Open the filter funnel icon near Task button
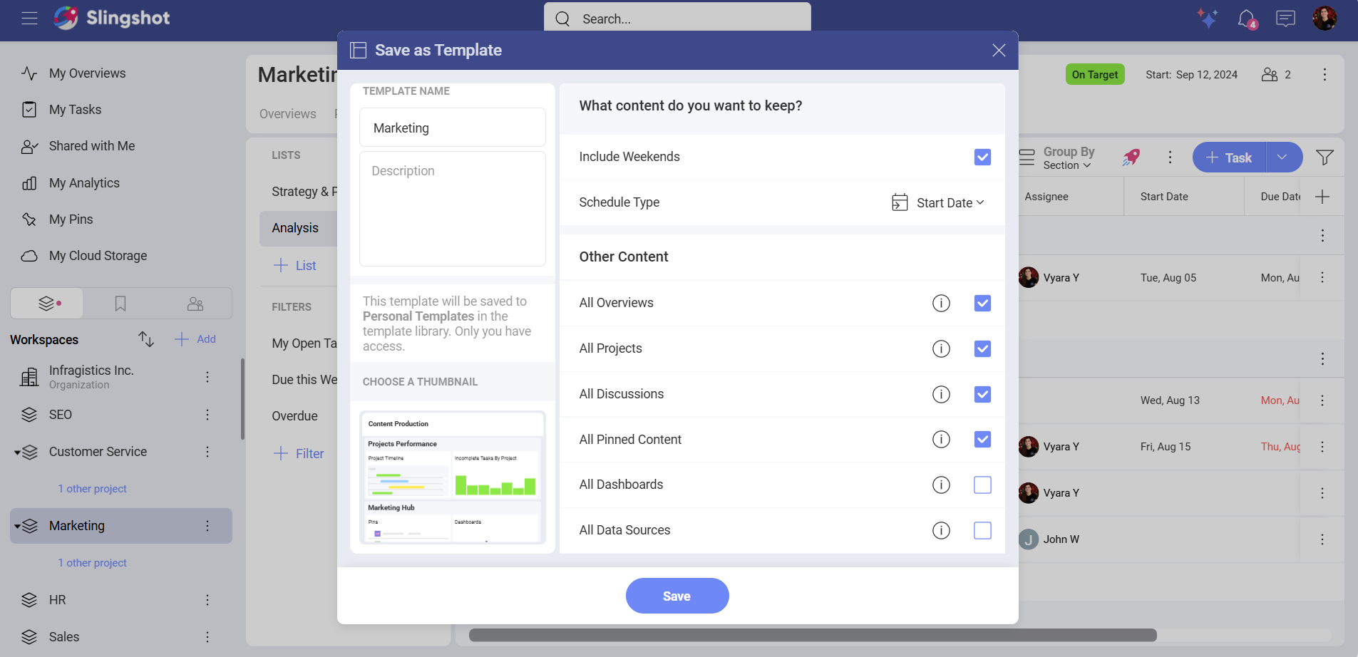This screenshot has width=1358, height=657. click(x=1324, y=157)
